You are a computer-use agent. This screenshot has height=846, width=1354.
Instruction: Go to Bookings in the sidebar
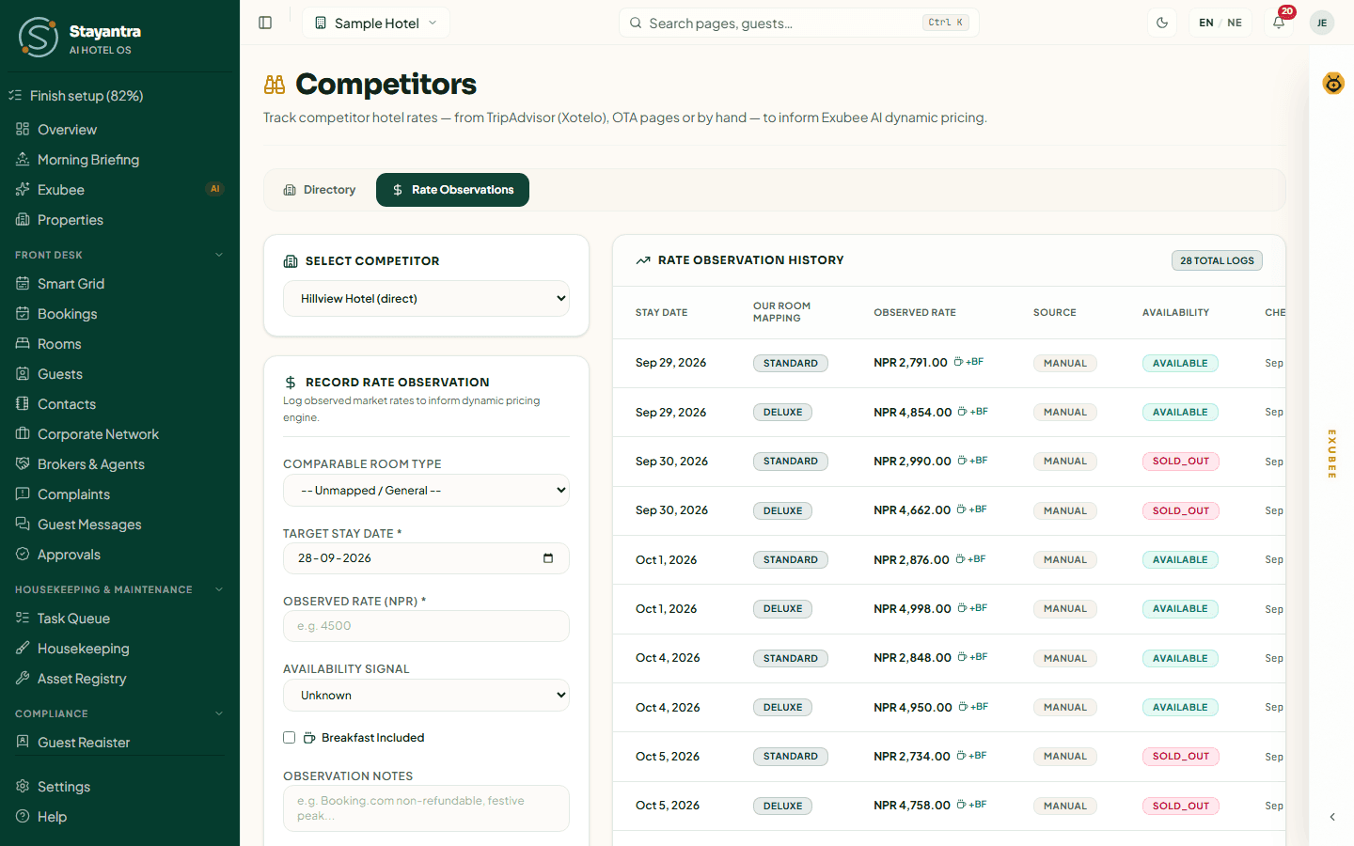coord(119,314)
